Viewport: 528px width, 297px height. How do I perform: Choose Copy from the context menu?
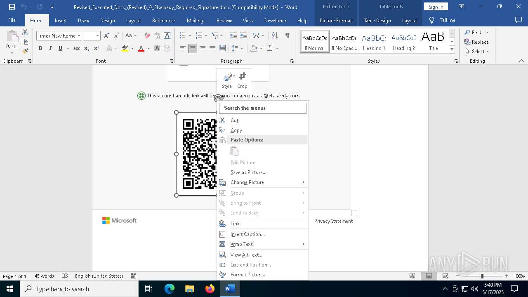[x=263, y=130]
